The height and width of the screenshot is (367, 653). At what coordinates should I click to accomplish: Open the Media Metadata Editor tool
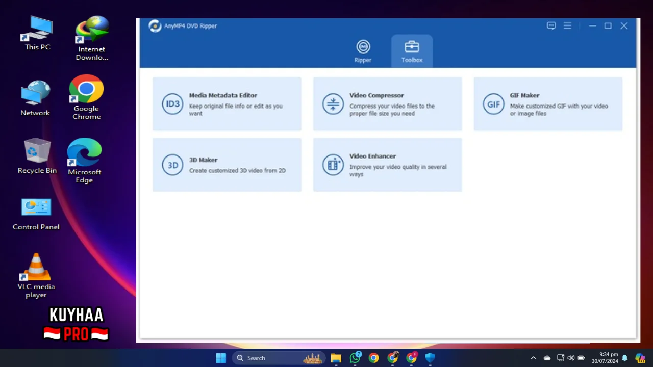point(227,104)
